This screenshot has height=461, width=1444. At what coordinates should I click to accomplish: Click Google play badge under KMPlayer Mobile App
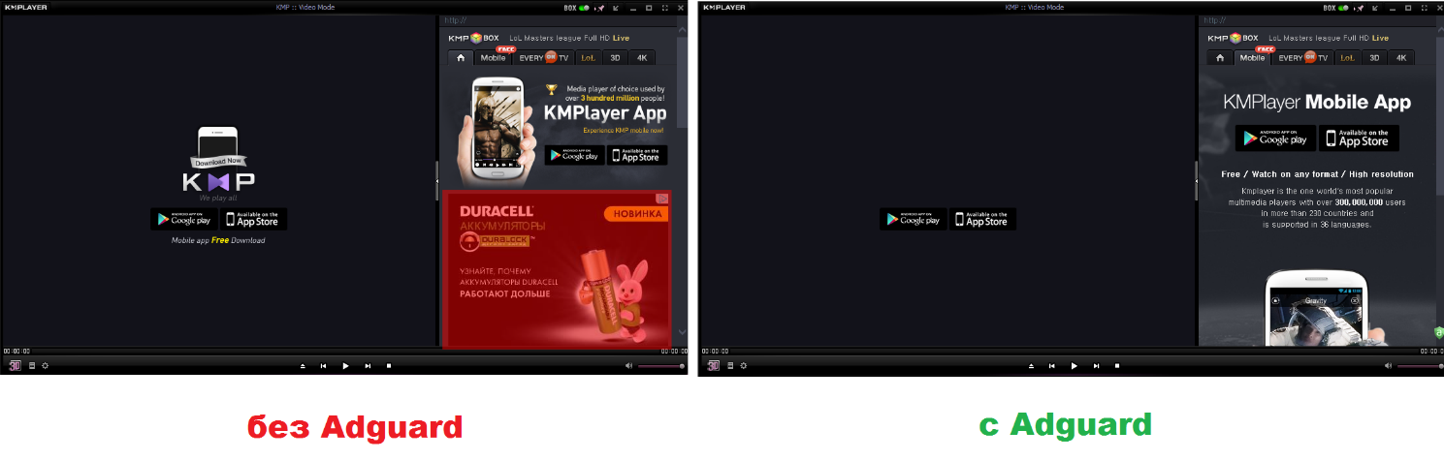pyautogui.click(x=1275, y=138)
